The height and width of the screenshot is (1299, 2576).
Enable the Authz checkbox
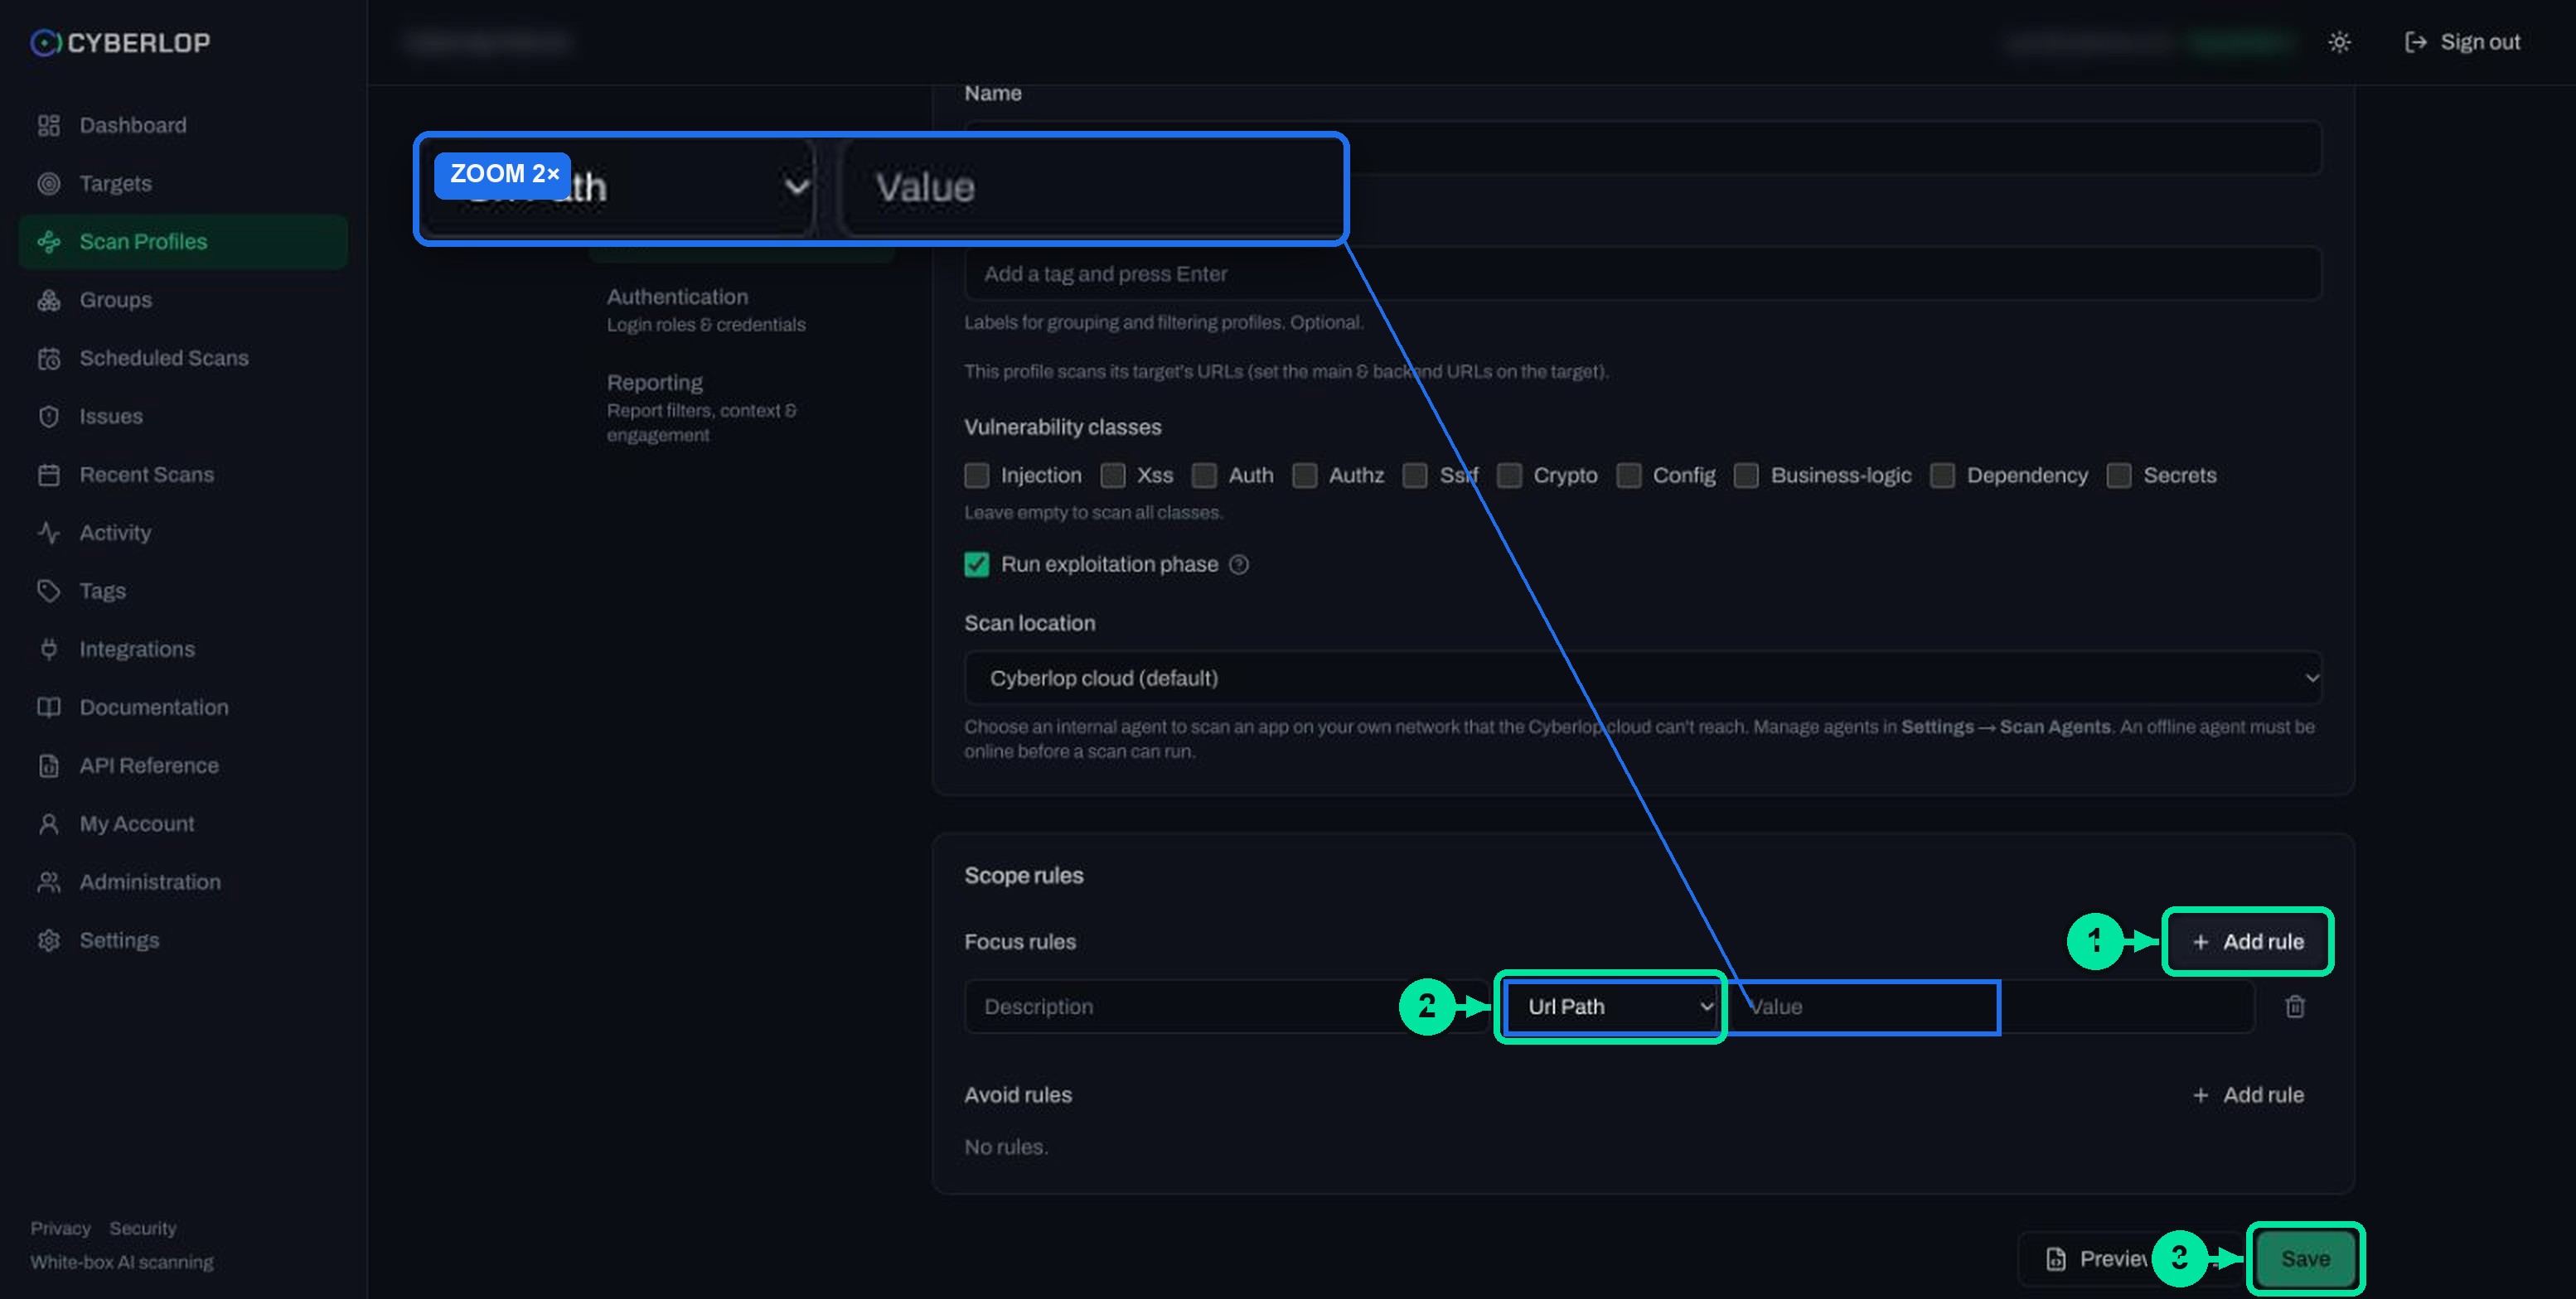click(x=1304, y=476)
